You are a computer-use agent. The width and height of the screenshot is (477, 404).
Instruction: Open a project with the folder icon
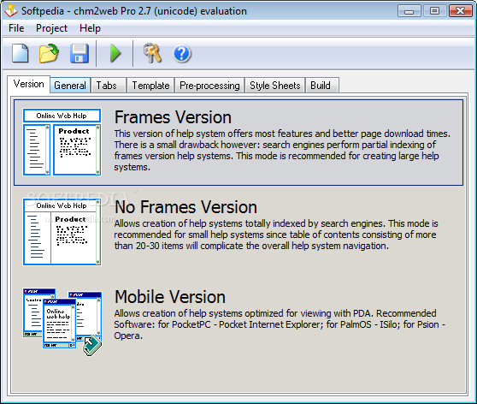pyautogui.click(x=49, y=53)
